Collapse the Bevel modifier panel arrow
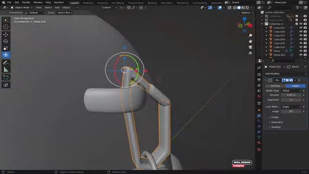 click(266, 80)
